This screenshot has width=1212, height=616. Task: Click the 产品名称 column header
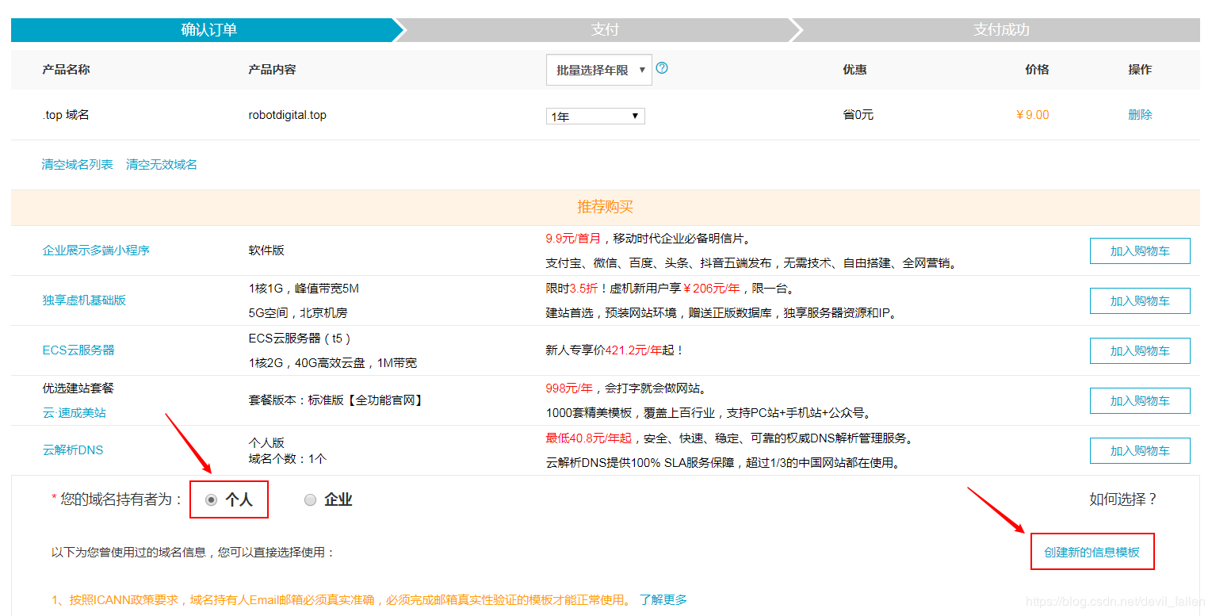(x=66, y=70)
